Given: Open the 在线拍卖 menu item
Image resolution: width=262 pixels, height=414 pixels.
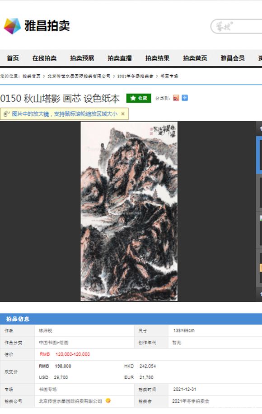Looking at the screenshot, I should (x=44, y=58).
